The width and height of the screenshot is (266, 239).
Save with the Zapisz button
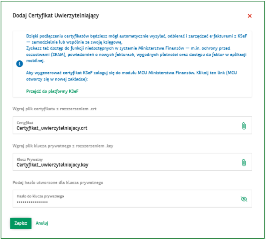click(x=21, y=224)
